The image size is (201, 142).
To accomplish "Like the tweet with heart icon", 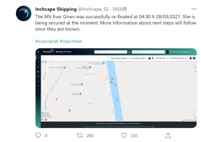I will pyautogui.click(x=124, y=135).
